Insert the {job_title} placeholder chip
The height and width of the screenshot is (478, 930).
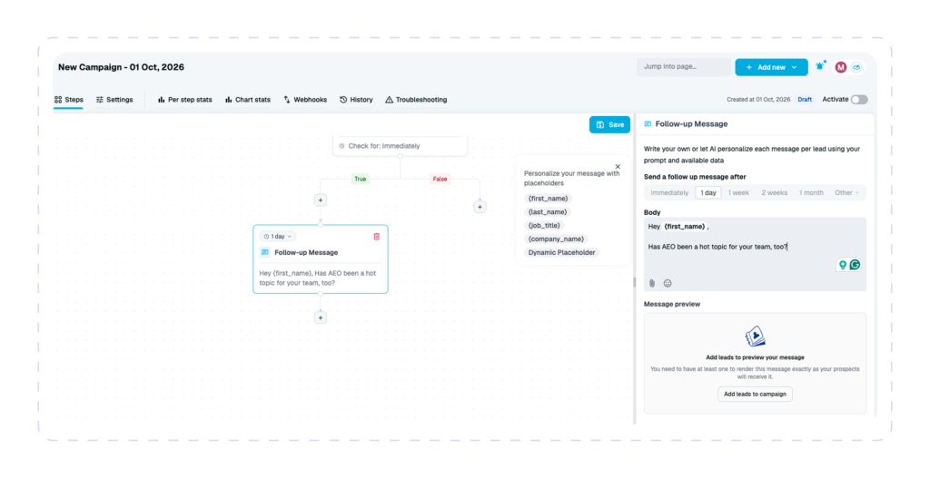tap(545, 226)
